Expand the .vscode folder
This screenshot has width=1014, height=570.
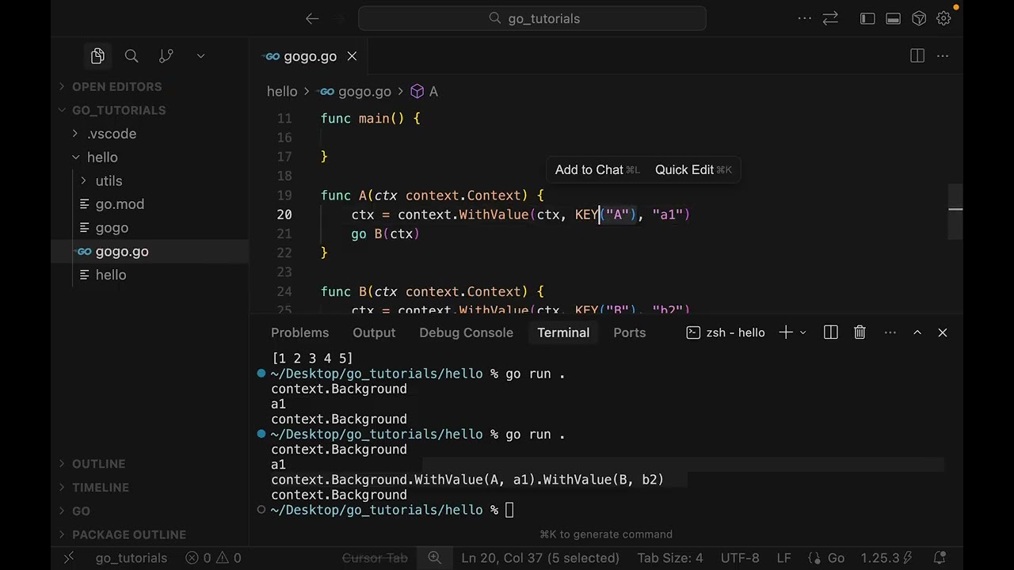click(151, 134)
